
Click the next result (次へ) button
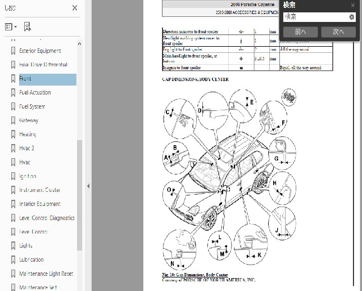[338, 32]
